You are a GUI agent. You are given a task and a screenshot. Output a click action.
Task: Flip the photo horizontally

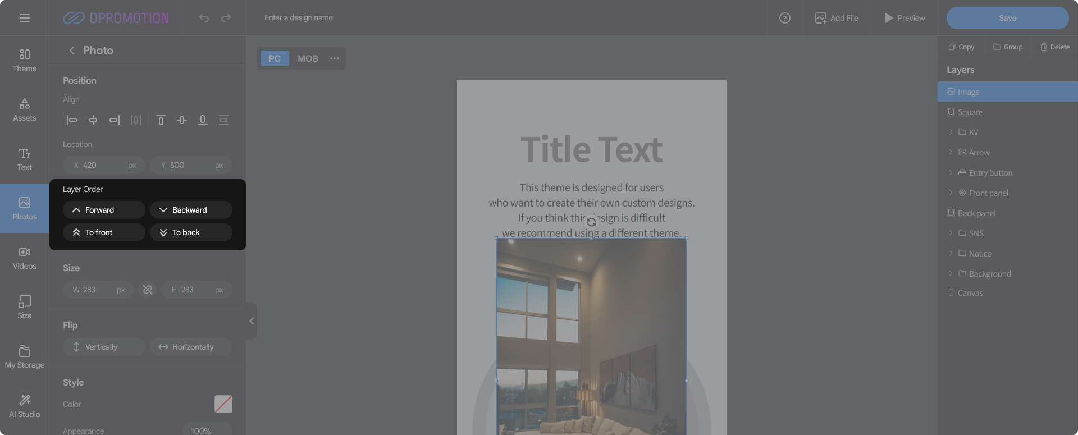[x=191, y=347]
